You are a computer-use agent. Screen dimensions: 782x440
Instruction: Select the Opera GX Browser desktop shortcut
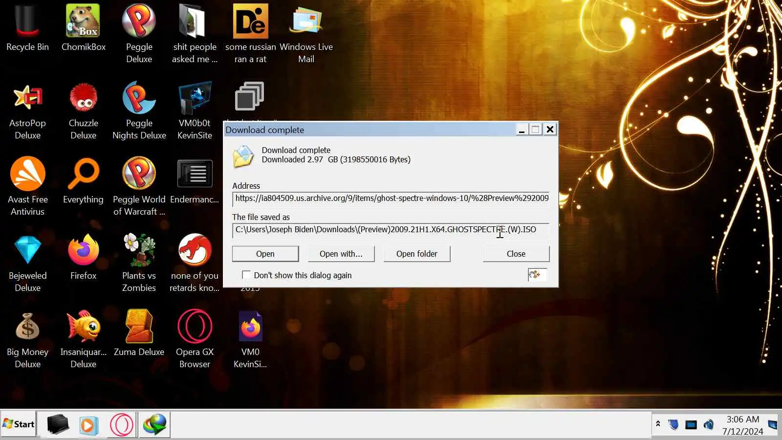click(195, 339)
